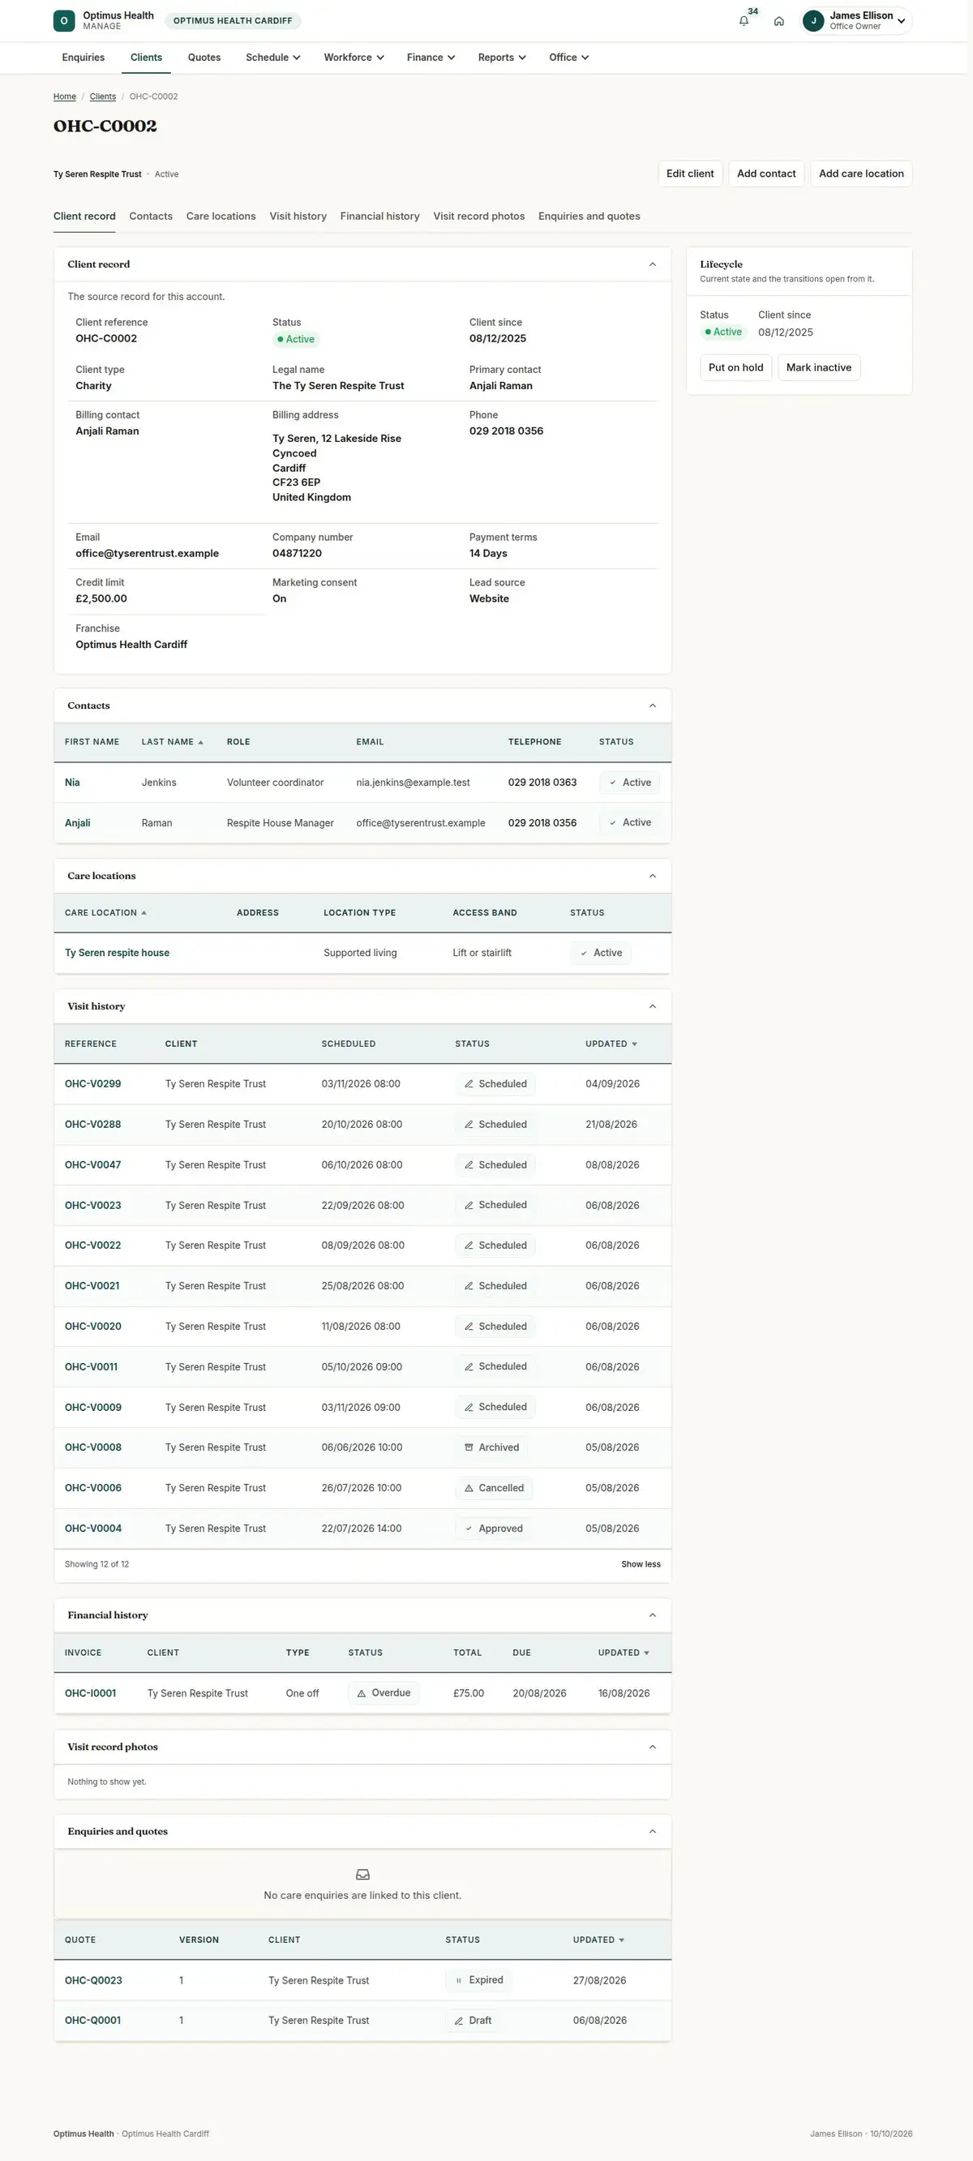Open visit OHC-V0047
The image size is (973, 2161).
(93, 1164)
